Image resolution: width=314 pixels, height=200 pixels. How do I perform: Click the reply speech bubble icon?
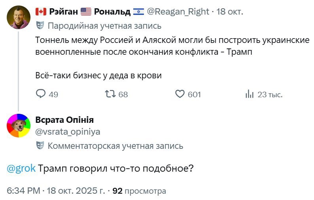pyautogui.click(x=41, y=94)
